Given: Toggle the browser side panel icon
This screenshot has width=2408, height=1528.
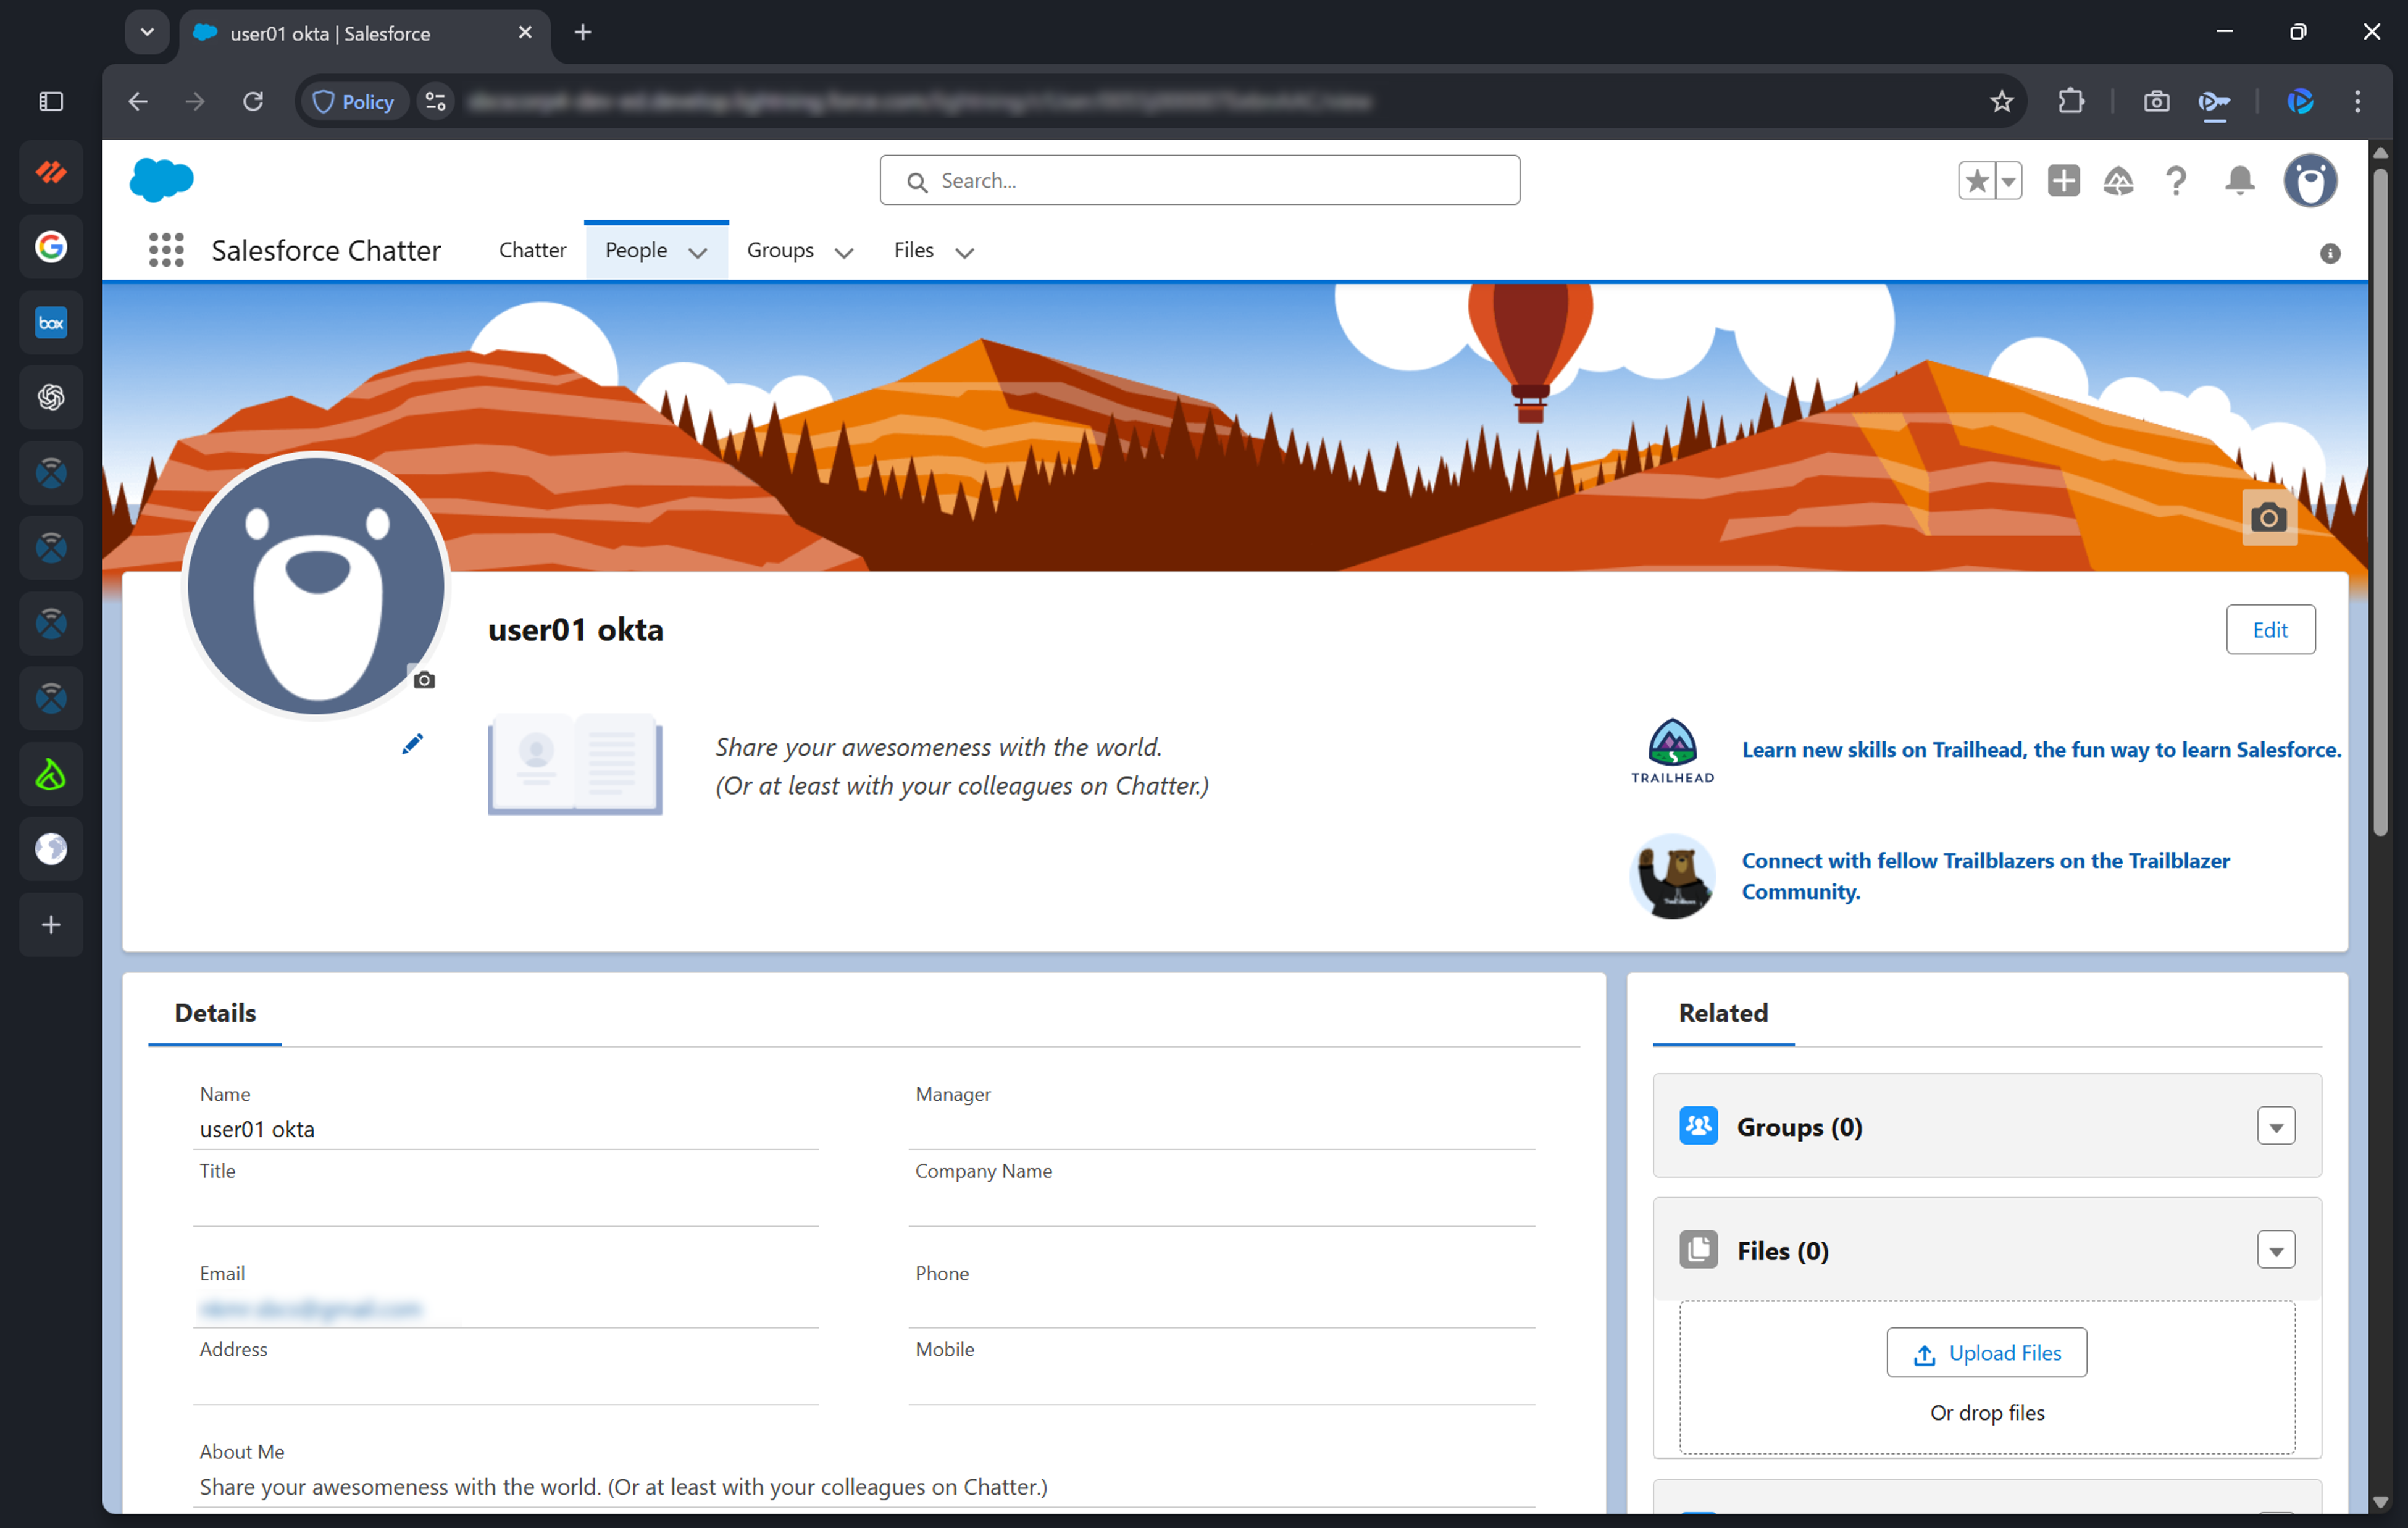Looking at the screenshot, I should 51,102.
